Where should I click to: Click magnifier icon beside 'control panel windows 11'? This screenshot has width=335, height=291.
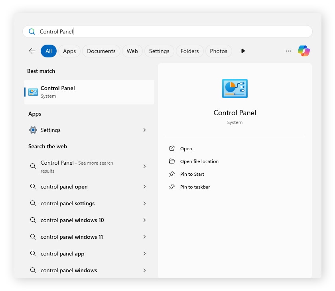coord(33,237)
